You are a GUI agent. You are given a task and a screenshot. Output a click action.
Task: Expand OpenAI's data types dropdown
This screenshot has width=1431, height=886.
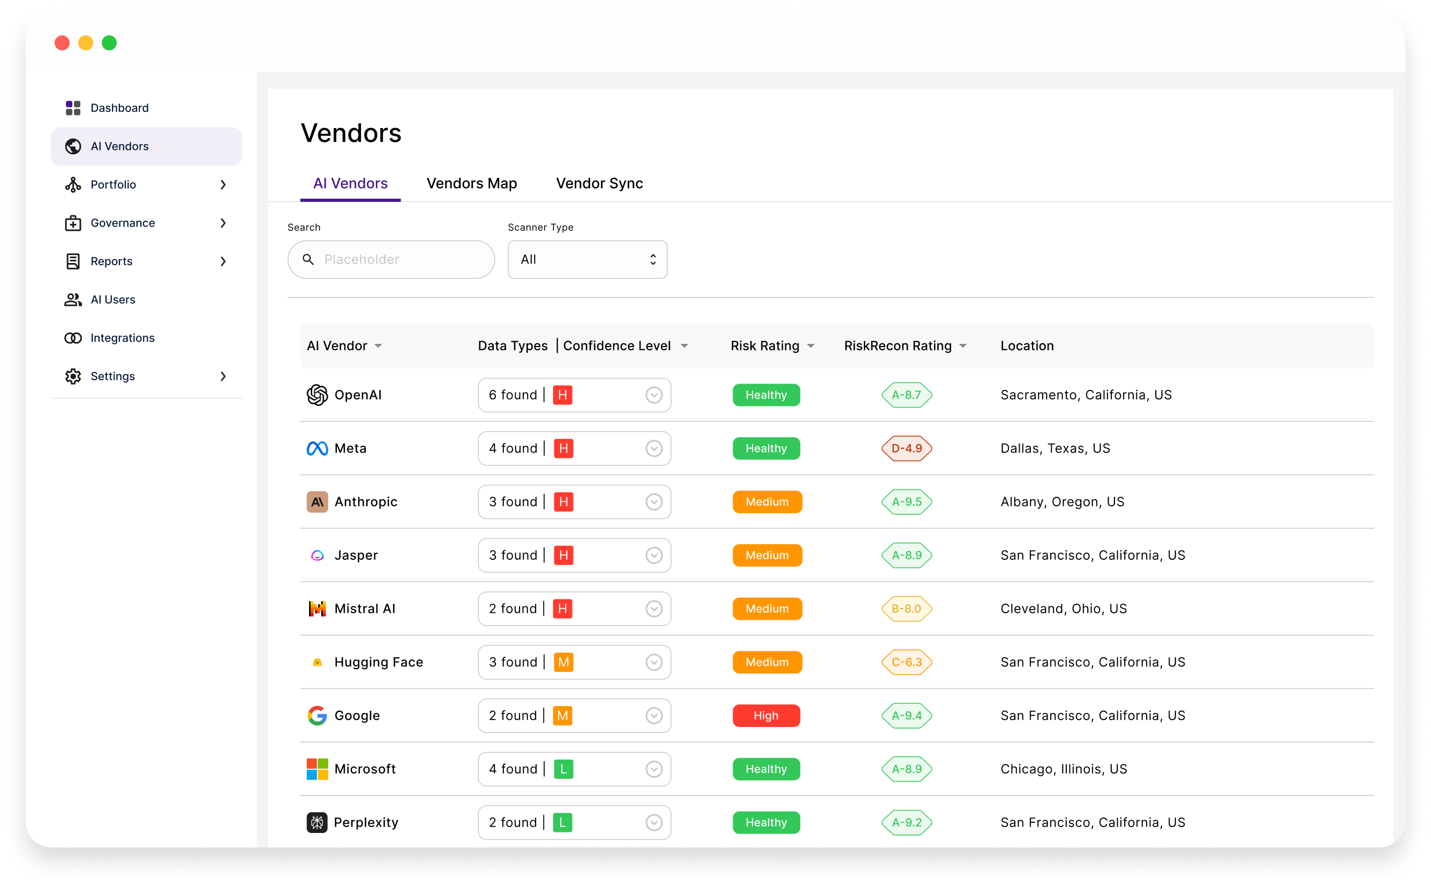pyautogui.click(x=654, y=395)
